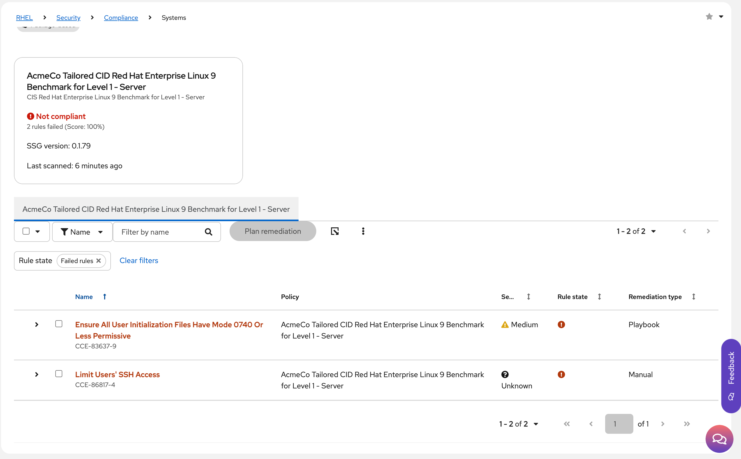Go to last page of results

(x=687, y=424)
